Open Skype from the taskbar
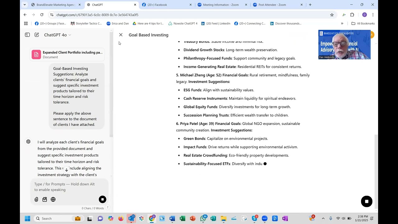This screenshot has height=224, width=398. [254, 218]
